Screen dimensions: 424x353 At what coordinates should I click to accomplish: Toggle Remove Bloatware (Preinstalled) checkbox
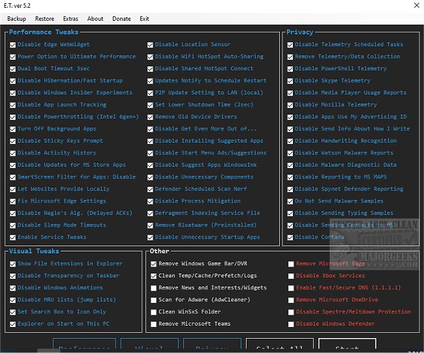coord(151,225)
